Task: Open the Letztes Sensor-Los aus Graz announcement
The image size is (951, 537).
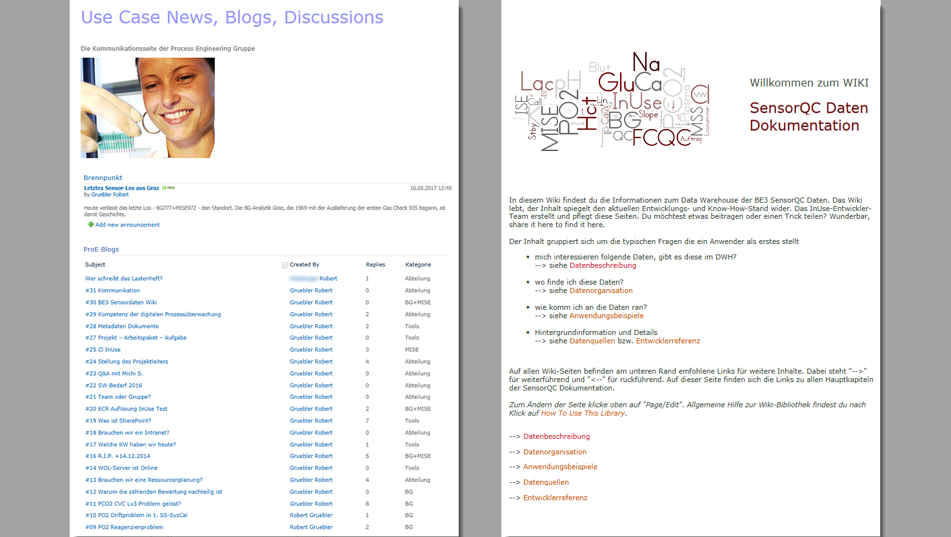Action: 121,188
